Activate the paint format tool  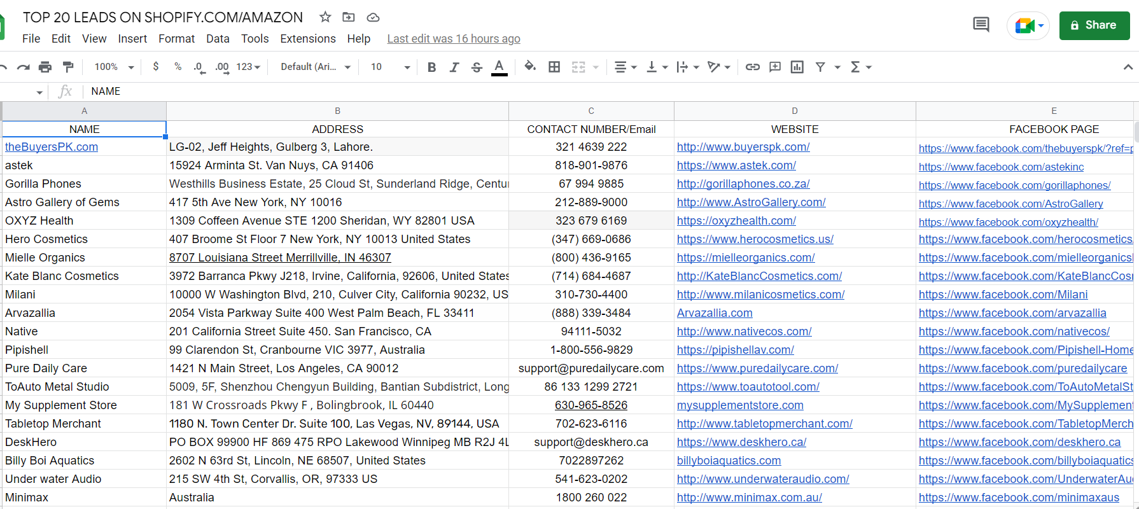[68, 67]
